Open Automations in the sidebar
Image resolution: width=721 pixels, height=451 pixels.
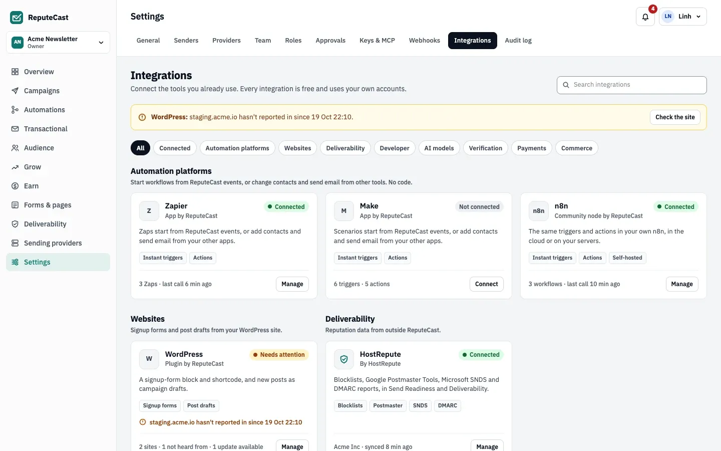click(58, 110)
